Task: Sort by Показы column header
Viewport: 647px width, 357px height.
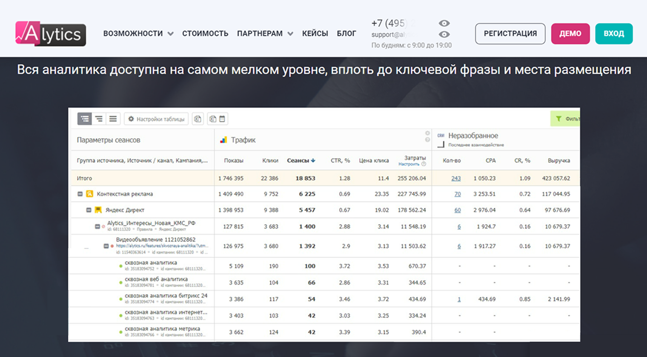Action: click(x=234, y=161)
